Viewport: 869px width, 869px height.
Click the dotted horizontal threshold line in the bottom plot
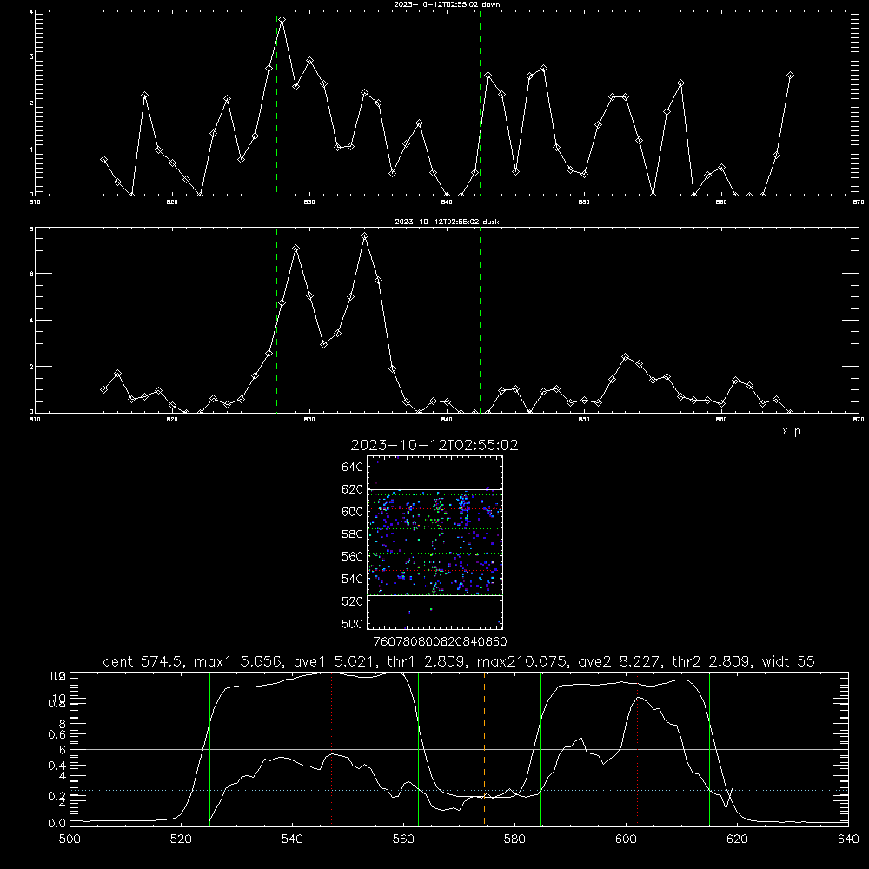coord(459,790)
